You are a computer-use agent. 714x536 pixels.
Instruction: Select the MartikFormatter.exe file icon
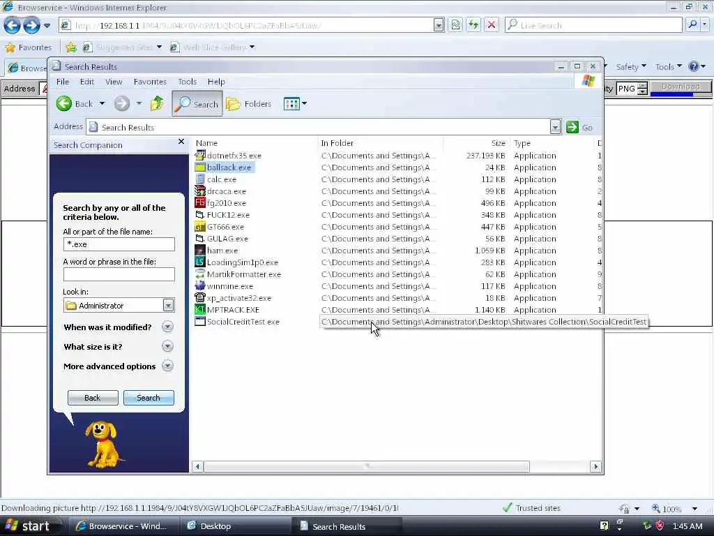coord(200,274)
